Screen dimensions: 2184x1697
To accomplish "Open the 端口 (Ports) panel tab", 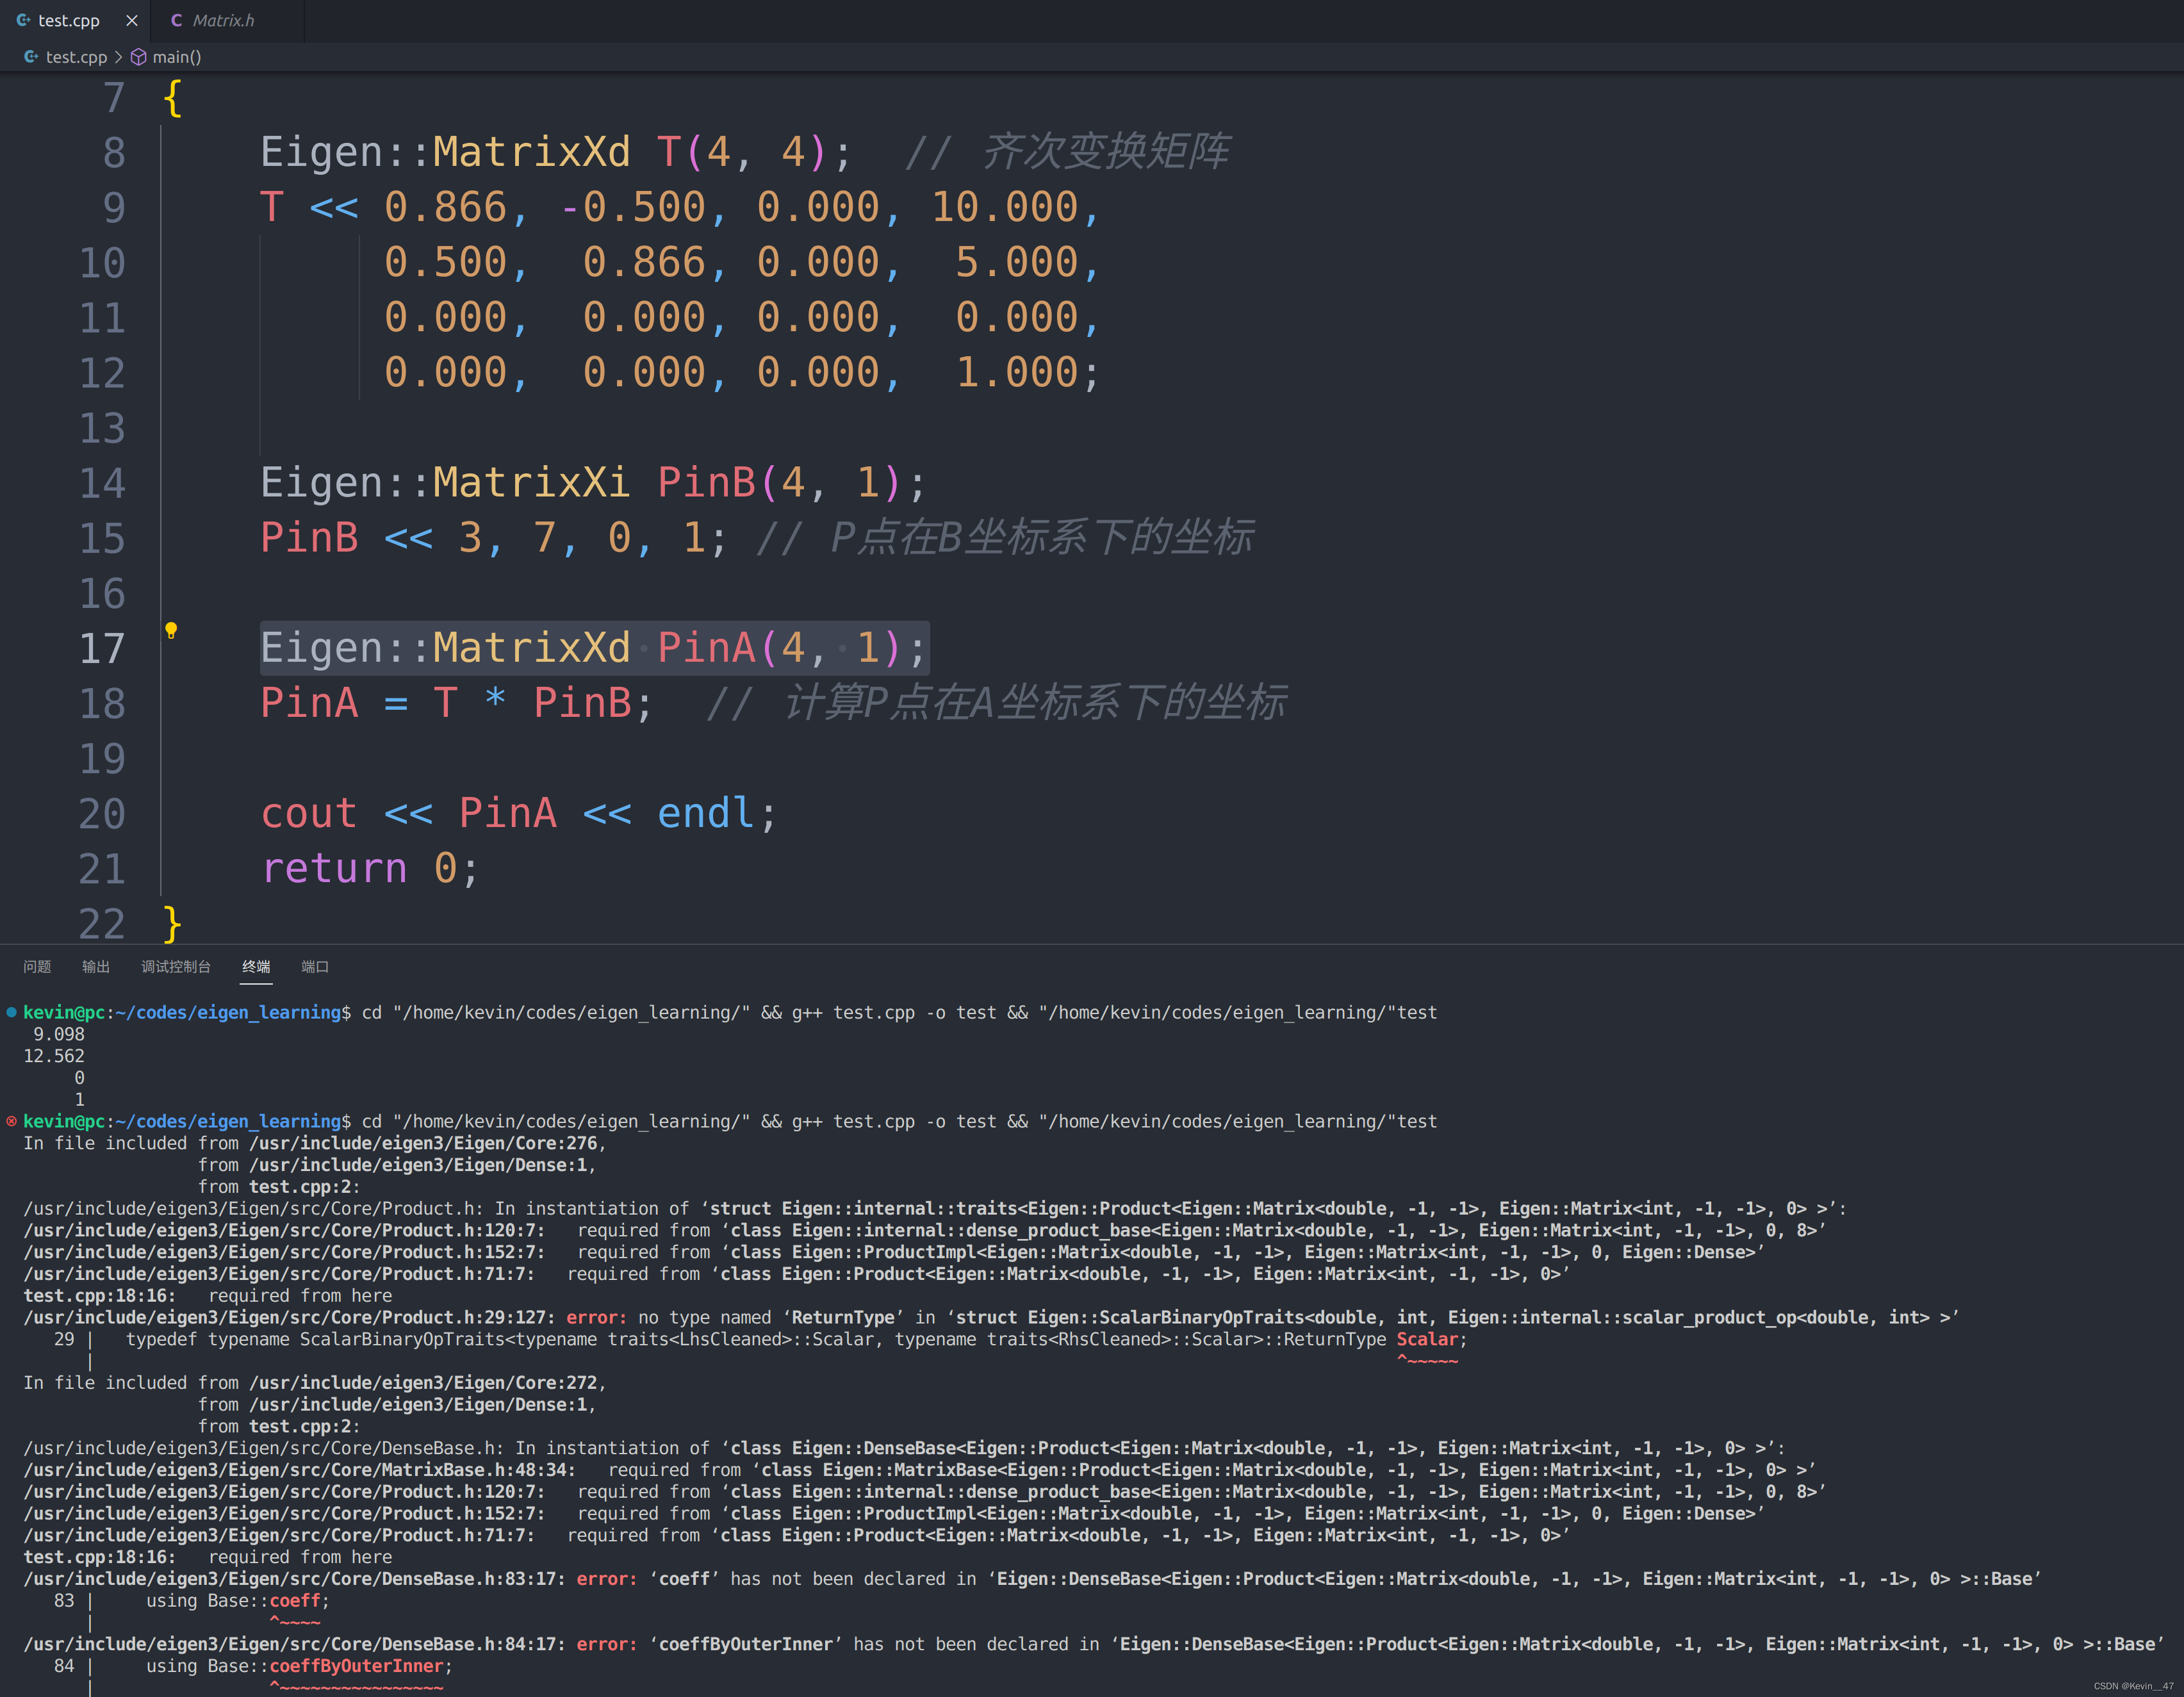I will [x=315, y=966].
